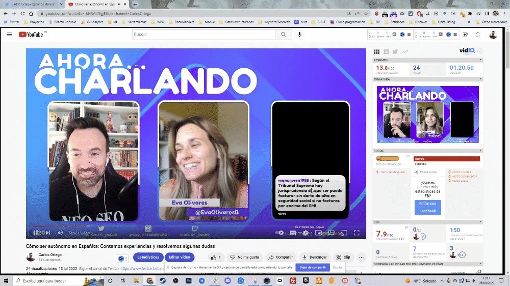Collapse the SOCIAL section arrow
Viewport: 510px width, 286px height.
click(x=481, y=151)
